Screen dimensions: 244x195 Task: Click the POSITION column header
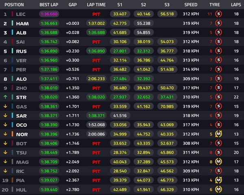[14, 4]
